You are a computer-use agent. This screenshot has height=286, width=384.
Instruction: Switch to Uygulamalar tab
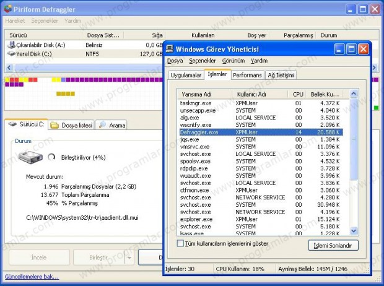pyautogui.click(x=186, y=75)
